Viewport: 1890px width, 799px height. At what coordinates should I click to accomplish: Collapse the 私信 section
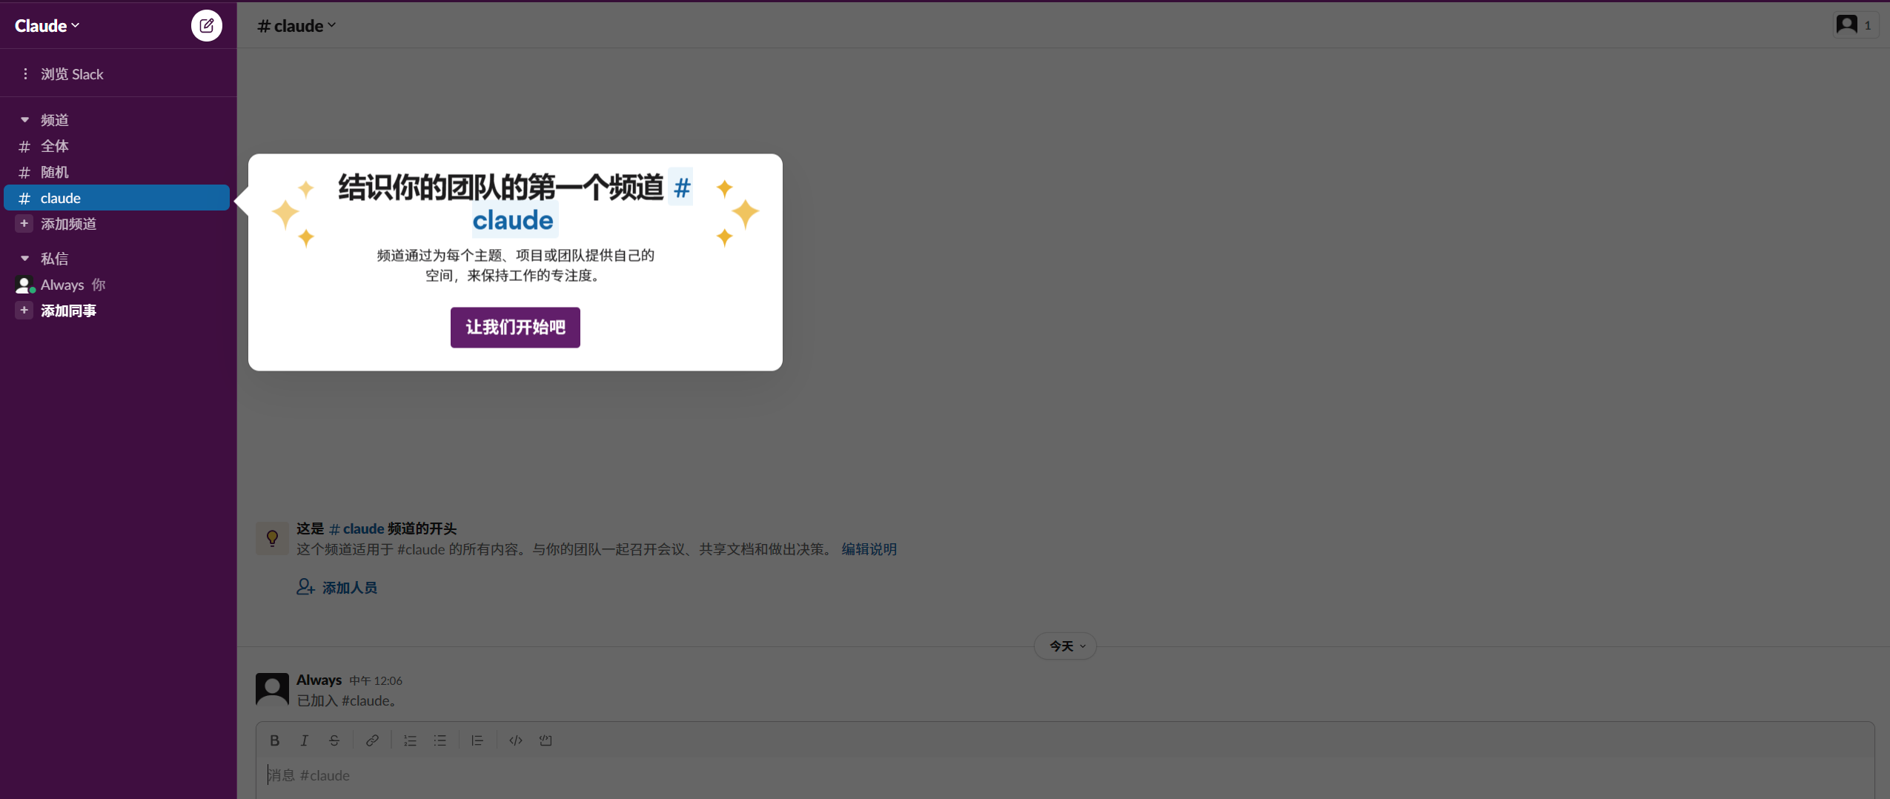[24, 259]
